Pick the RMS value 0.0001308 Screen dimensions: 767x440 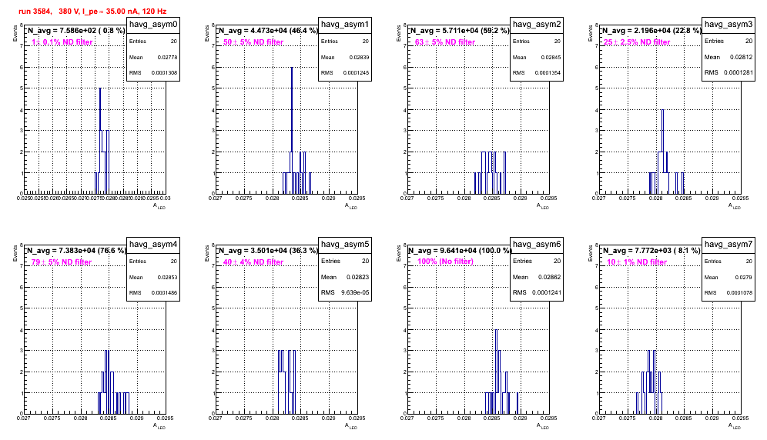point(164,73)
